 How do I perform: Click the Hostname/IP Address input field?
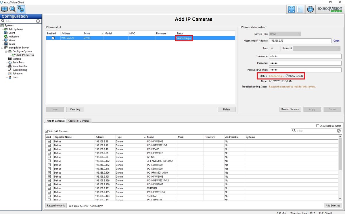[x=300, y=41]
